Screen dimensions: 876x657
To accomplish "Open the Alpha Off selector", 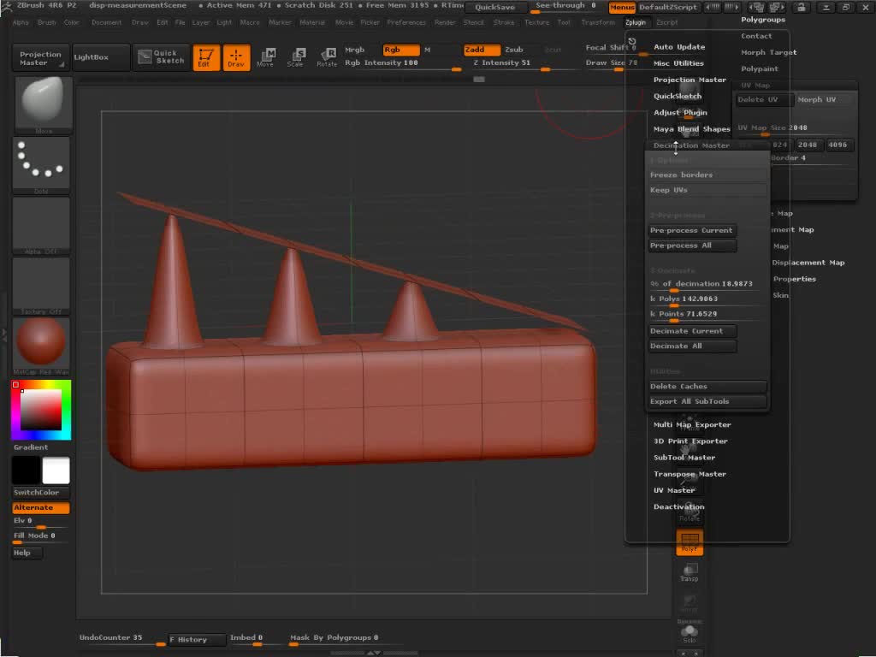I will [41, 226].
